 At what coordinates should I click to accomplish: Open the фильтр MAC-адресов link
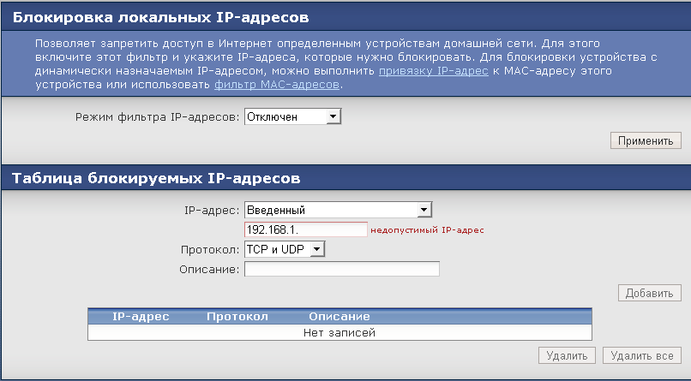(278, 85)
